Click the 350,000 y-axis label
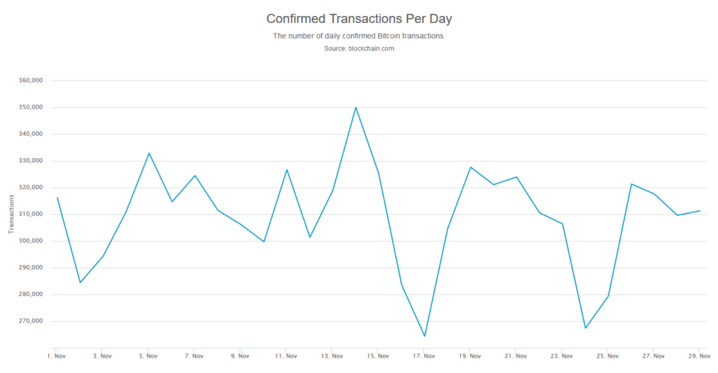 (x=31, y=107)
